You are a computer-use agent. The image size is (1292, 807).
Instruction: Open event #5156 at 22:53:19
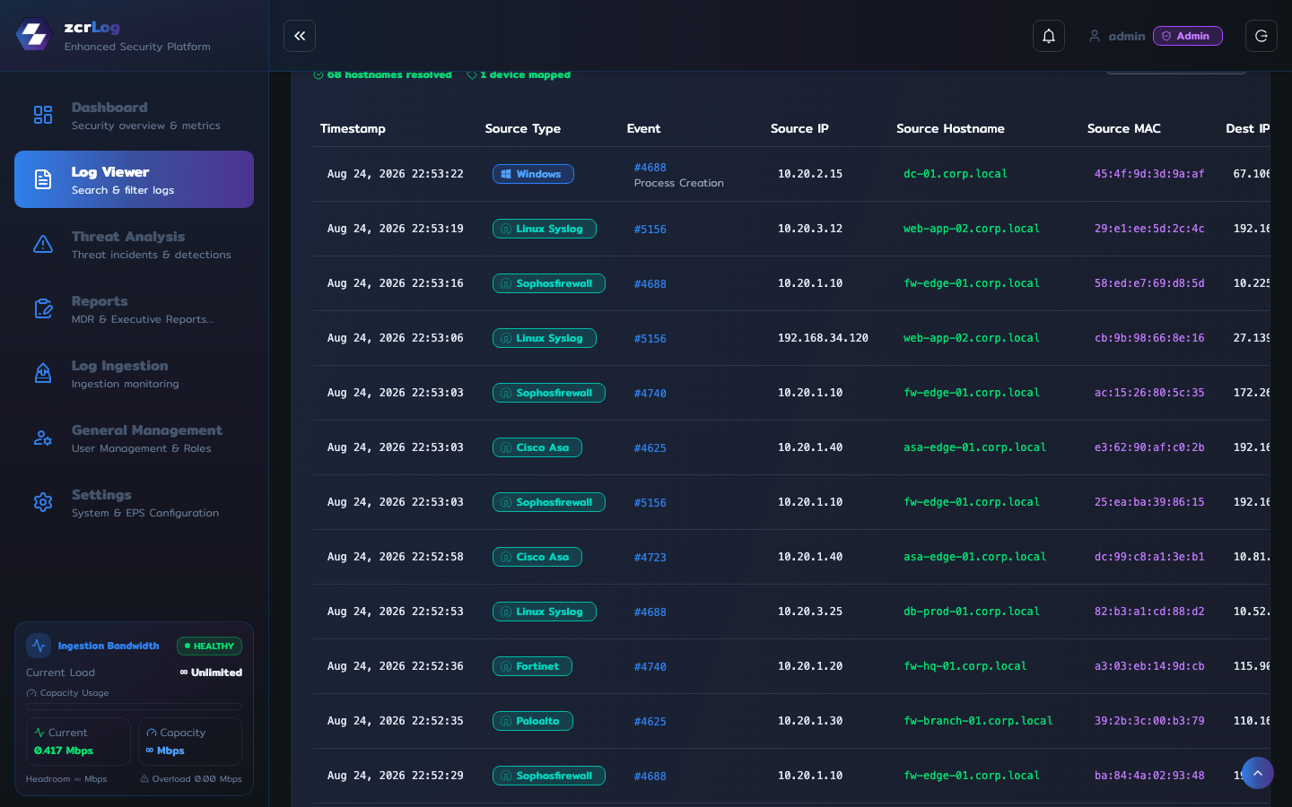tap(650, 230)
